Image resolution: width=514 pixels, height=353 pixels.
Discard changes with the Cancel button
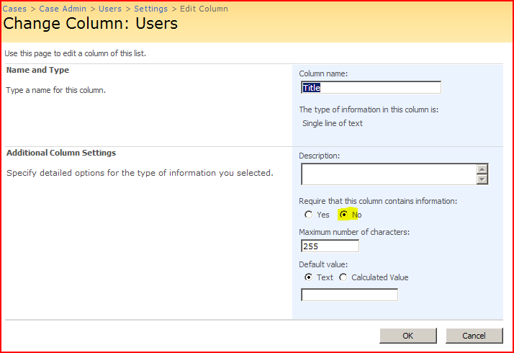(x=474, y=336)
